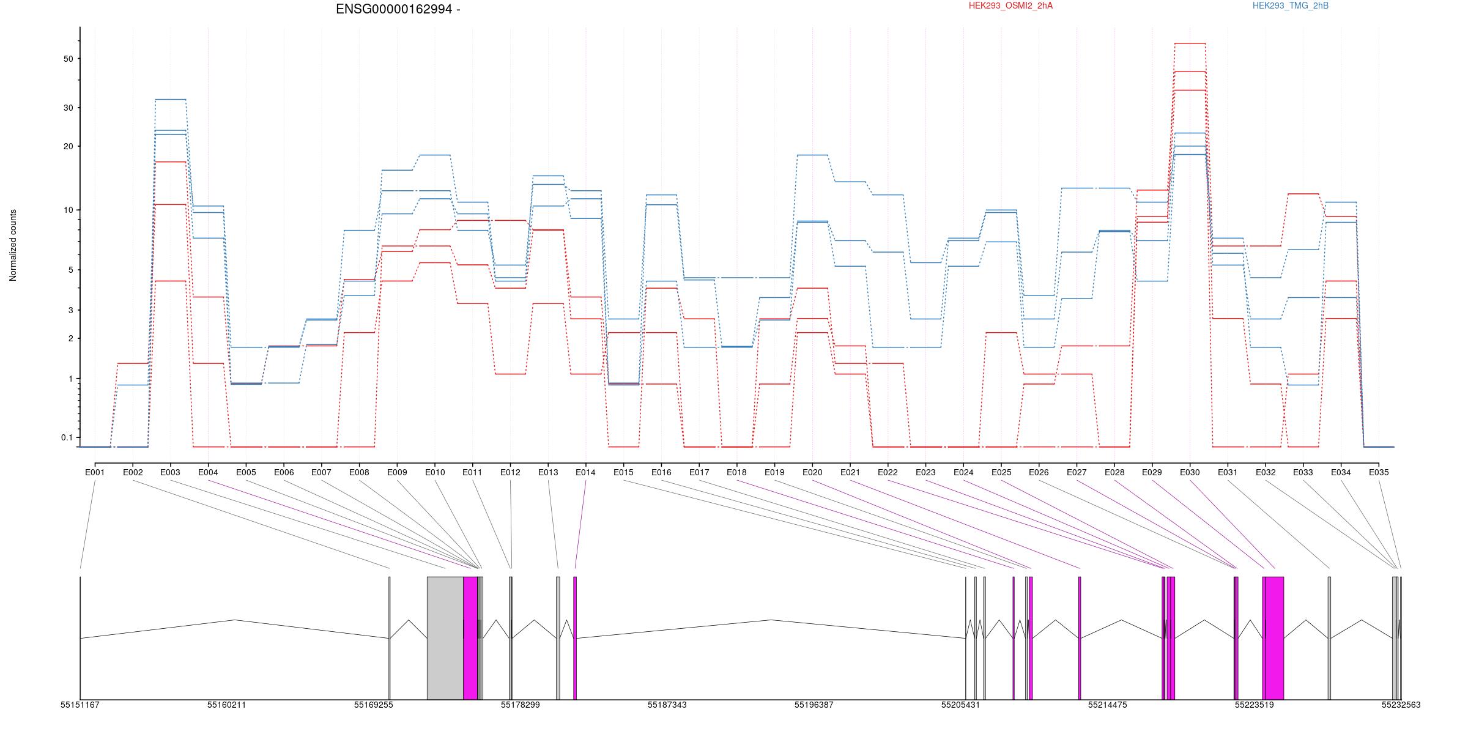Click exon label E014
The width and height of the screenshot is (1468, 734).
[x=585, y=472]
